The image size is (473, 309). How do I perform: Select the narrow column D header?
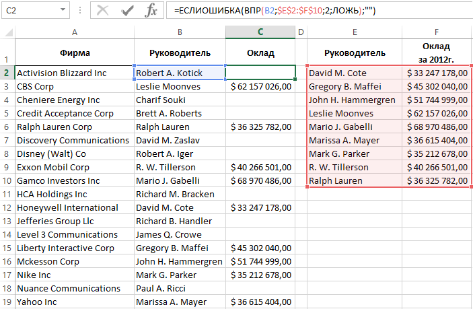[x=301, y=32]
